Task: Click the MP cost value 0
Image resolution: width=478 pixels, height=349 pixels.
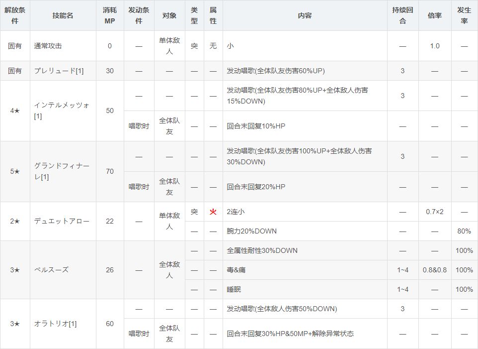Action: 110,46
